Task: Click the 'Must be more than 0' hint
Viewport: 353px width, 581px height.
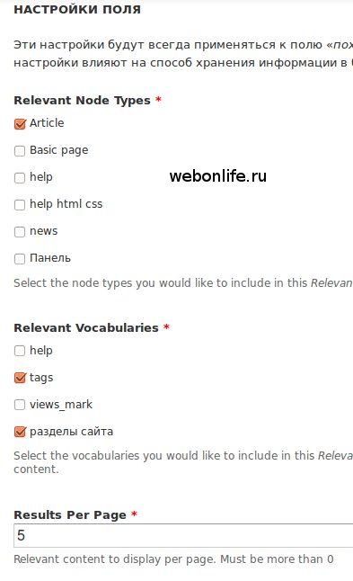Action: 277,559
